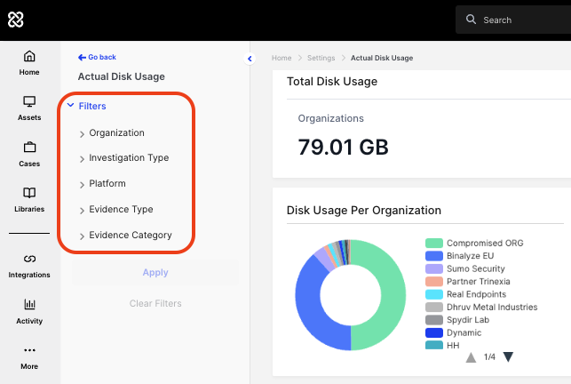This screenshot has width=571, height=384.
Task: Navigate to Settings breadcrumb
Action: [321, 58]
